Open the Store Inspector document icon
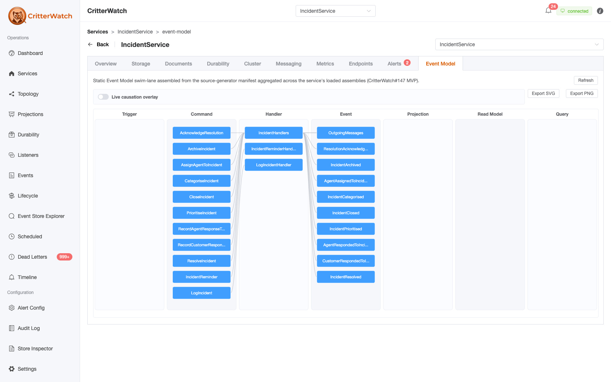611x382 pixels. coord(12,349)
